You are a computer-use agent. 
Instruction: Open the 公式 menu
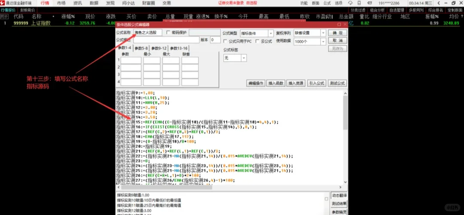coord(327,3)
